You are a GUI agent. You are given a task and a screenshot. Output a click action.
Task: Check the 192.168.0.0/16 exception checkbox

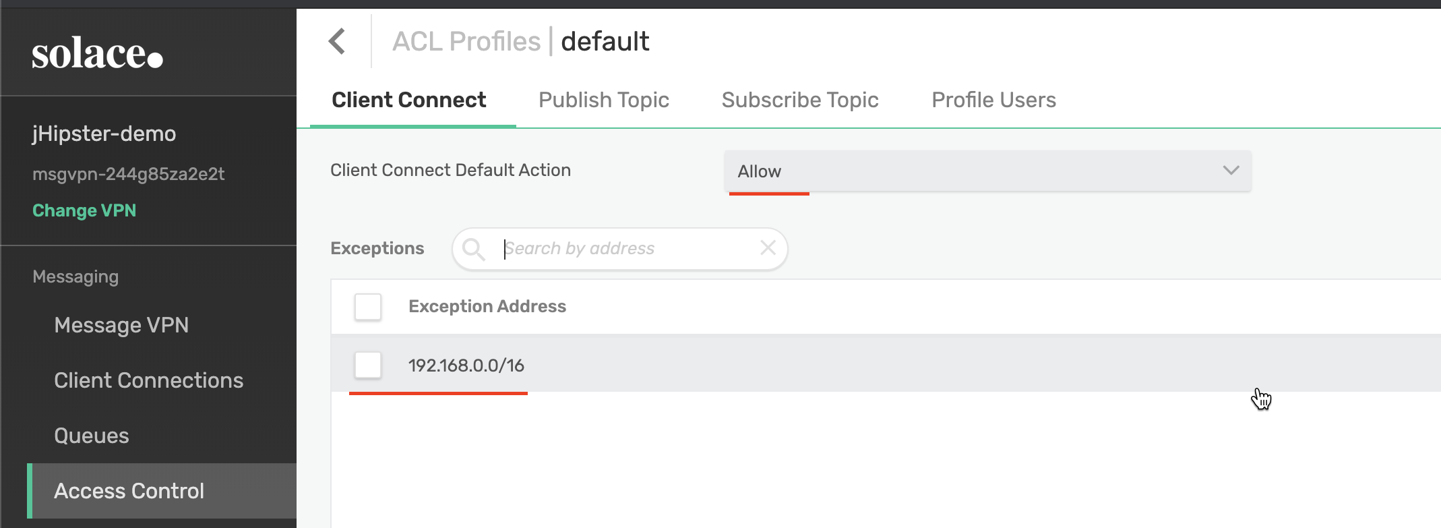(368, 365)
